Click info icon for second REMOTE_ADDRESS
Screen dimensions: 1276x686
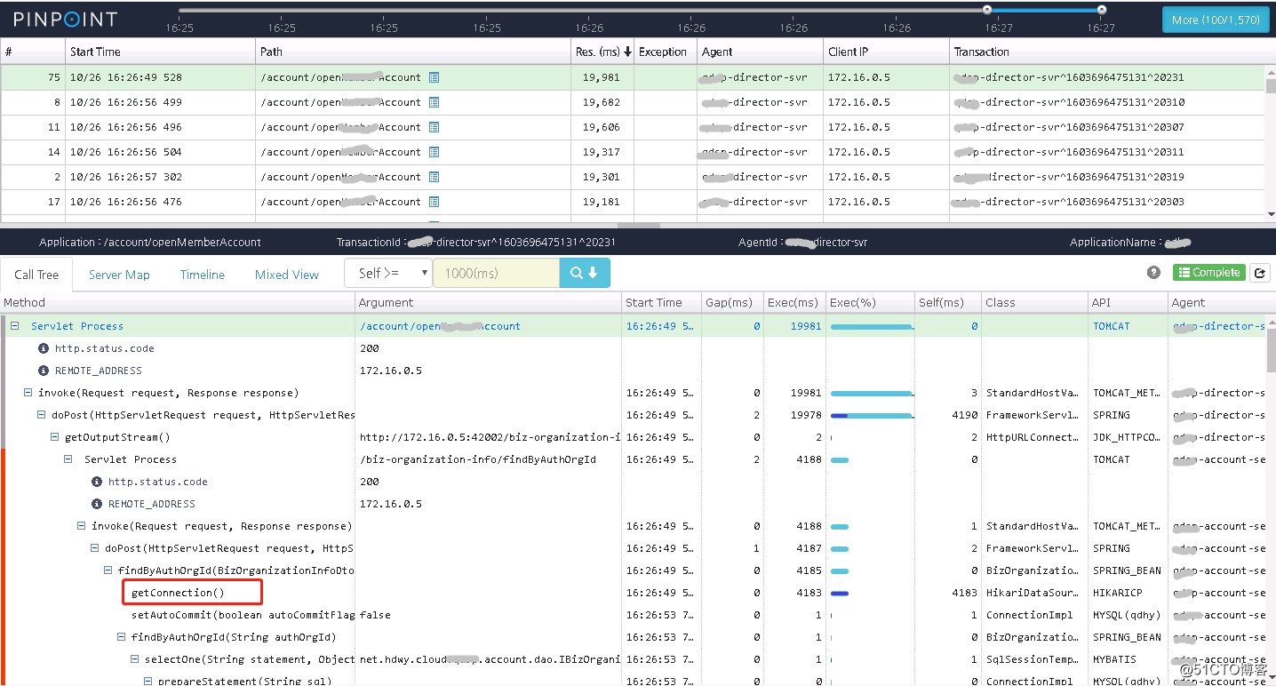click(97, 504)
